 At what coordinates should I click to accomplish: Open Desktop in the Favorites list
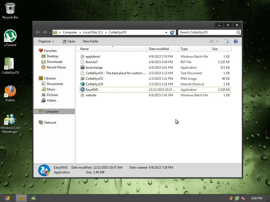(x=50, y=56)
